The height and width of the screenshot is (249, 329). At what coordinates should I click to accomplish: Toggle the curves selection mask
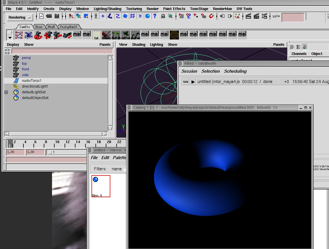(x=118, y=16)
